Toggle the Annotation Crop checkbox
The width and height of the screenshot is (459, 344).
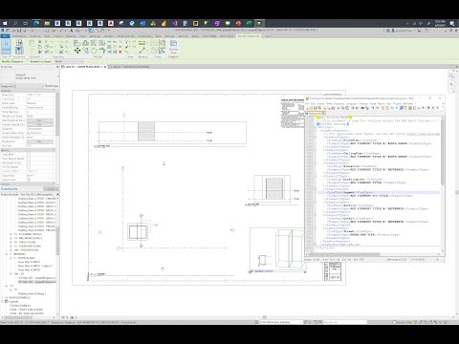tap(29, 162)
